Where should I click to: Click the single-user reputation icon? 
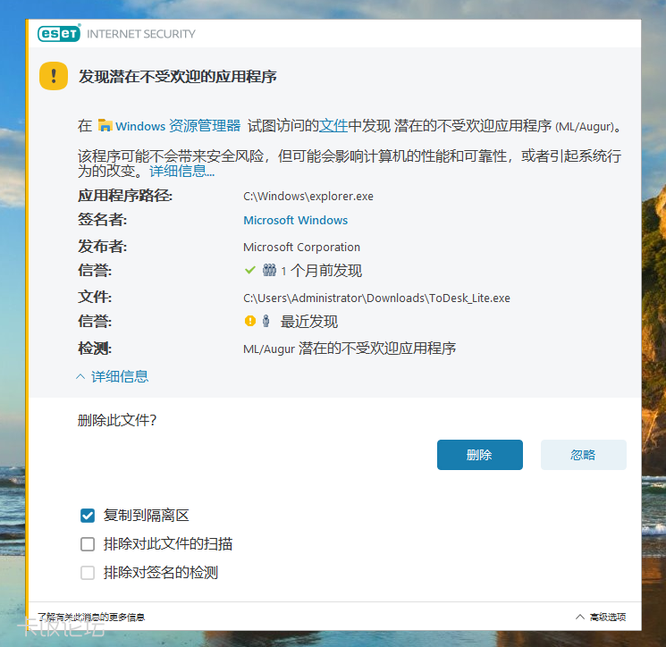point(266,321)
